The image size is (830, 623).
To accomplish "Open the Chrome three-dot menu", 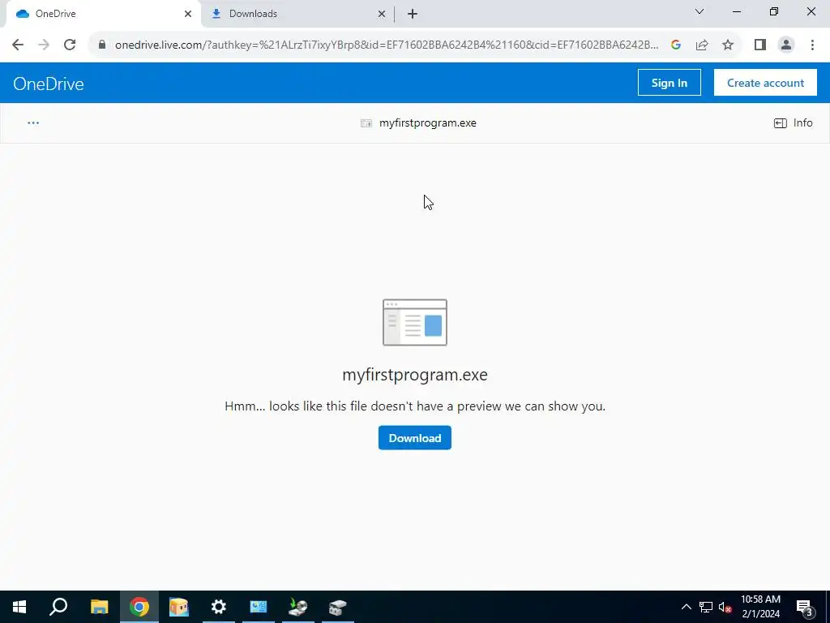I will (x=812, y=45).
